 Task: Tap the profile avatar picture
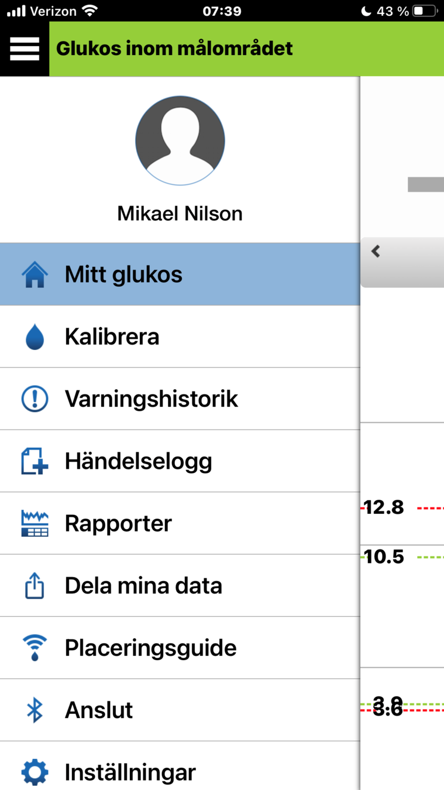(180, 140)
